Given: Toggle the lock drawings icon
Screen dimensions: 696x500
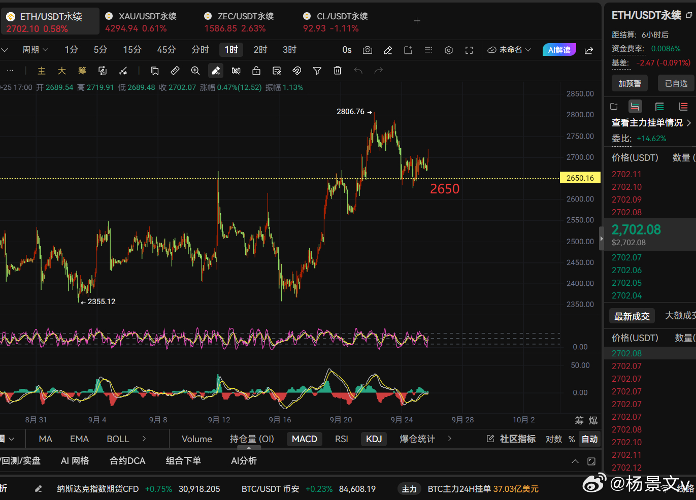Looking at the screenshot, I should coord(256,71).
